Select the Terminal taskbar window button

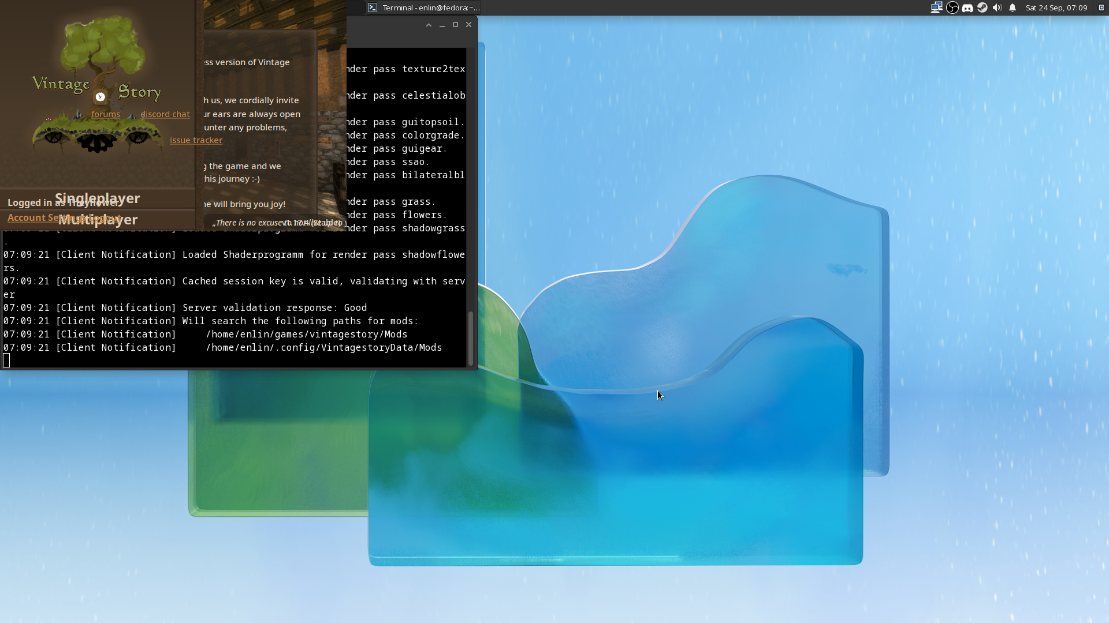pyautogui.click(x=423, y=7)
